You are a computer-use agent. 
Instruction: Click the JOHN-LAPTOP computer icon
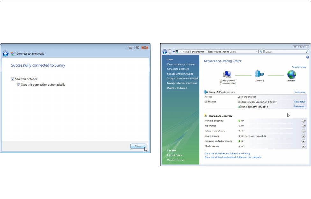pyautogui.click(x=227, y=75)
